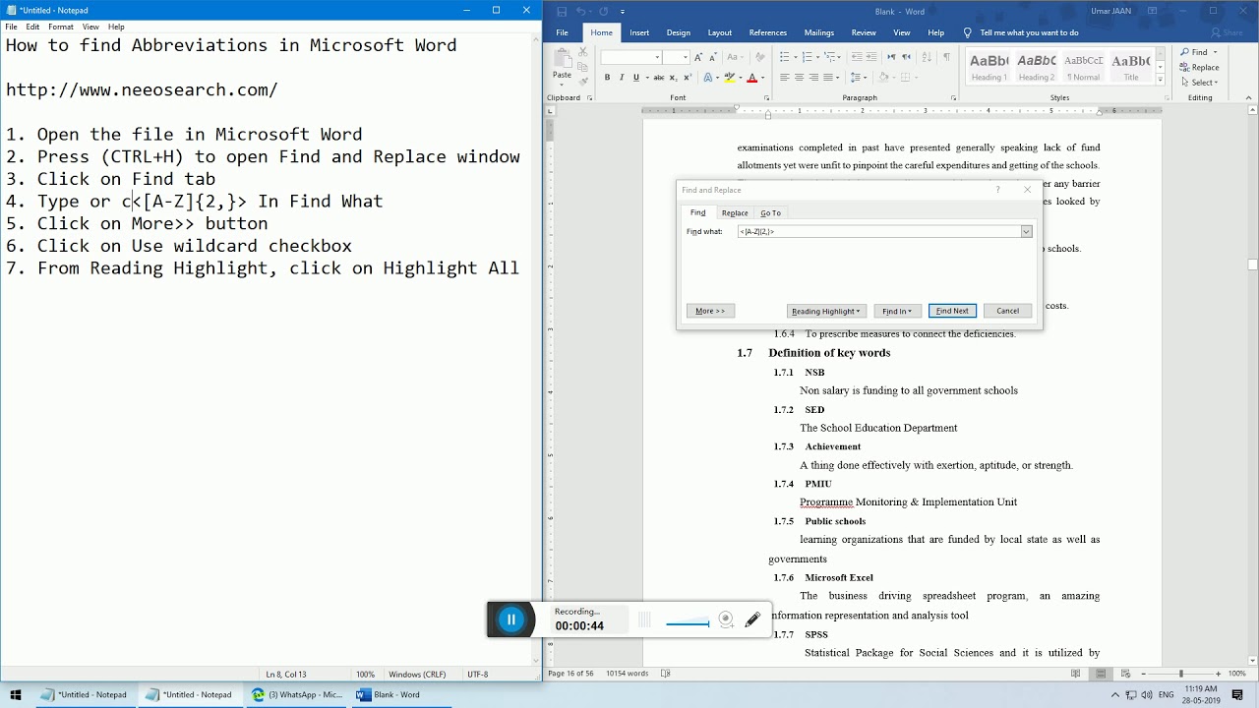
Task: Expand the Styles gallery with More arrow
Action: coord(1161,80)
